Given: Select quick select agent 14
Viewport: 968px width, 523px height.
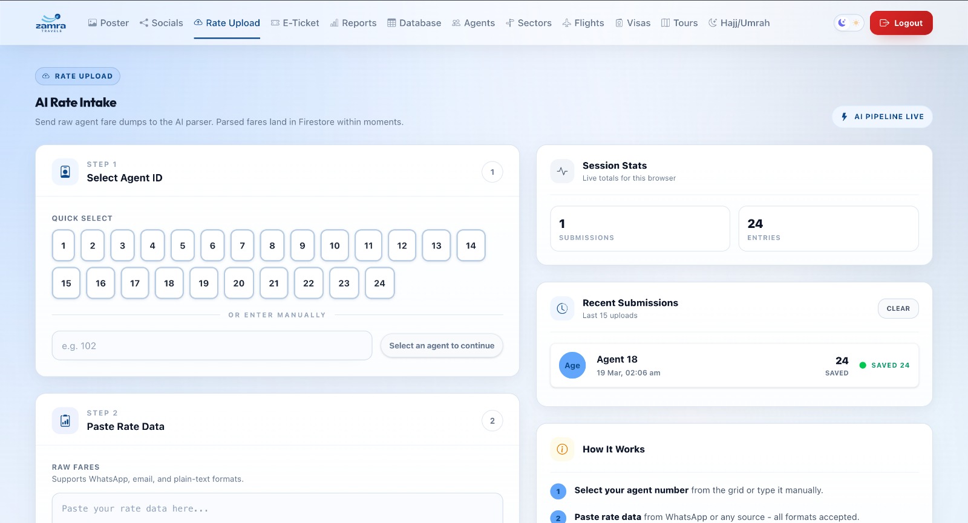Looking at the screenshot, I should pos(471,245).
